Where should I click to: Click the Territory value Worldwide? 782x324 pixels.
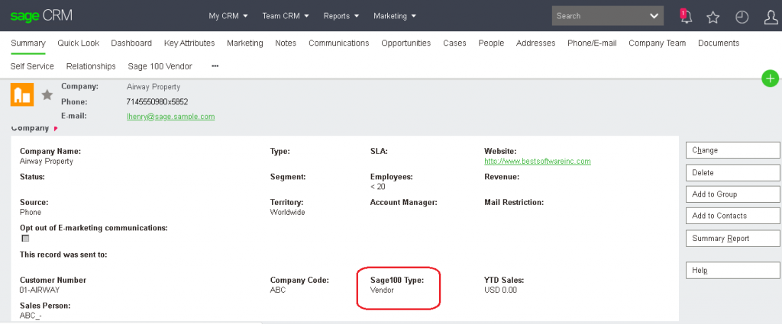(x=287, y=212)
